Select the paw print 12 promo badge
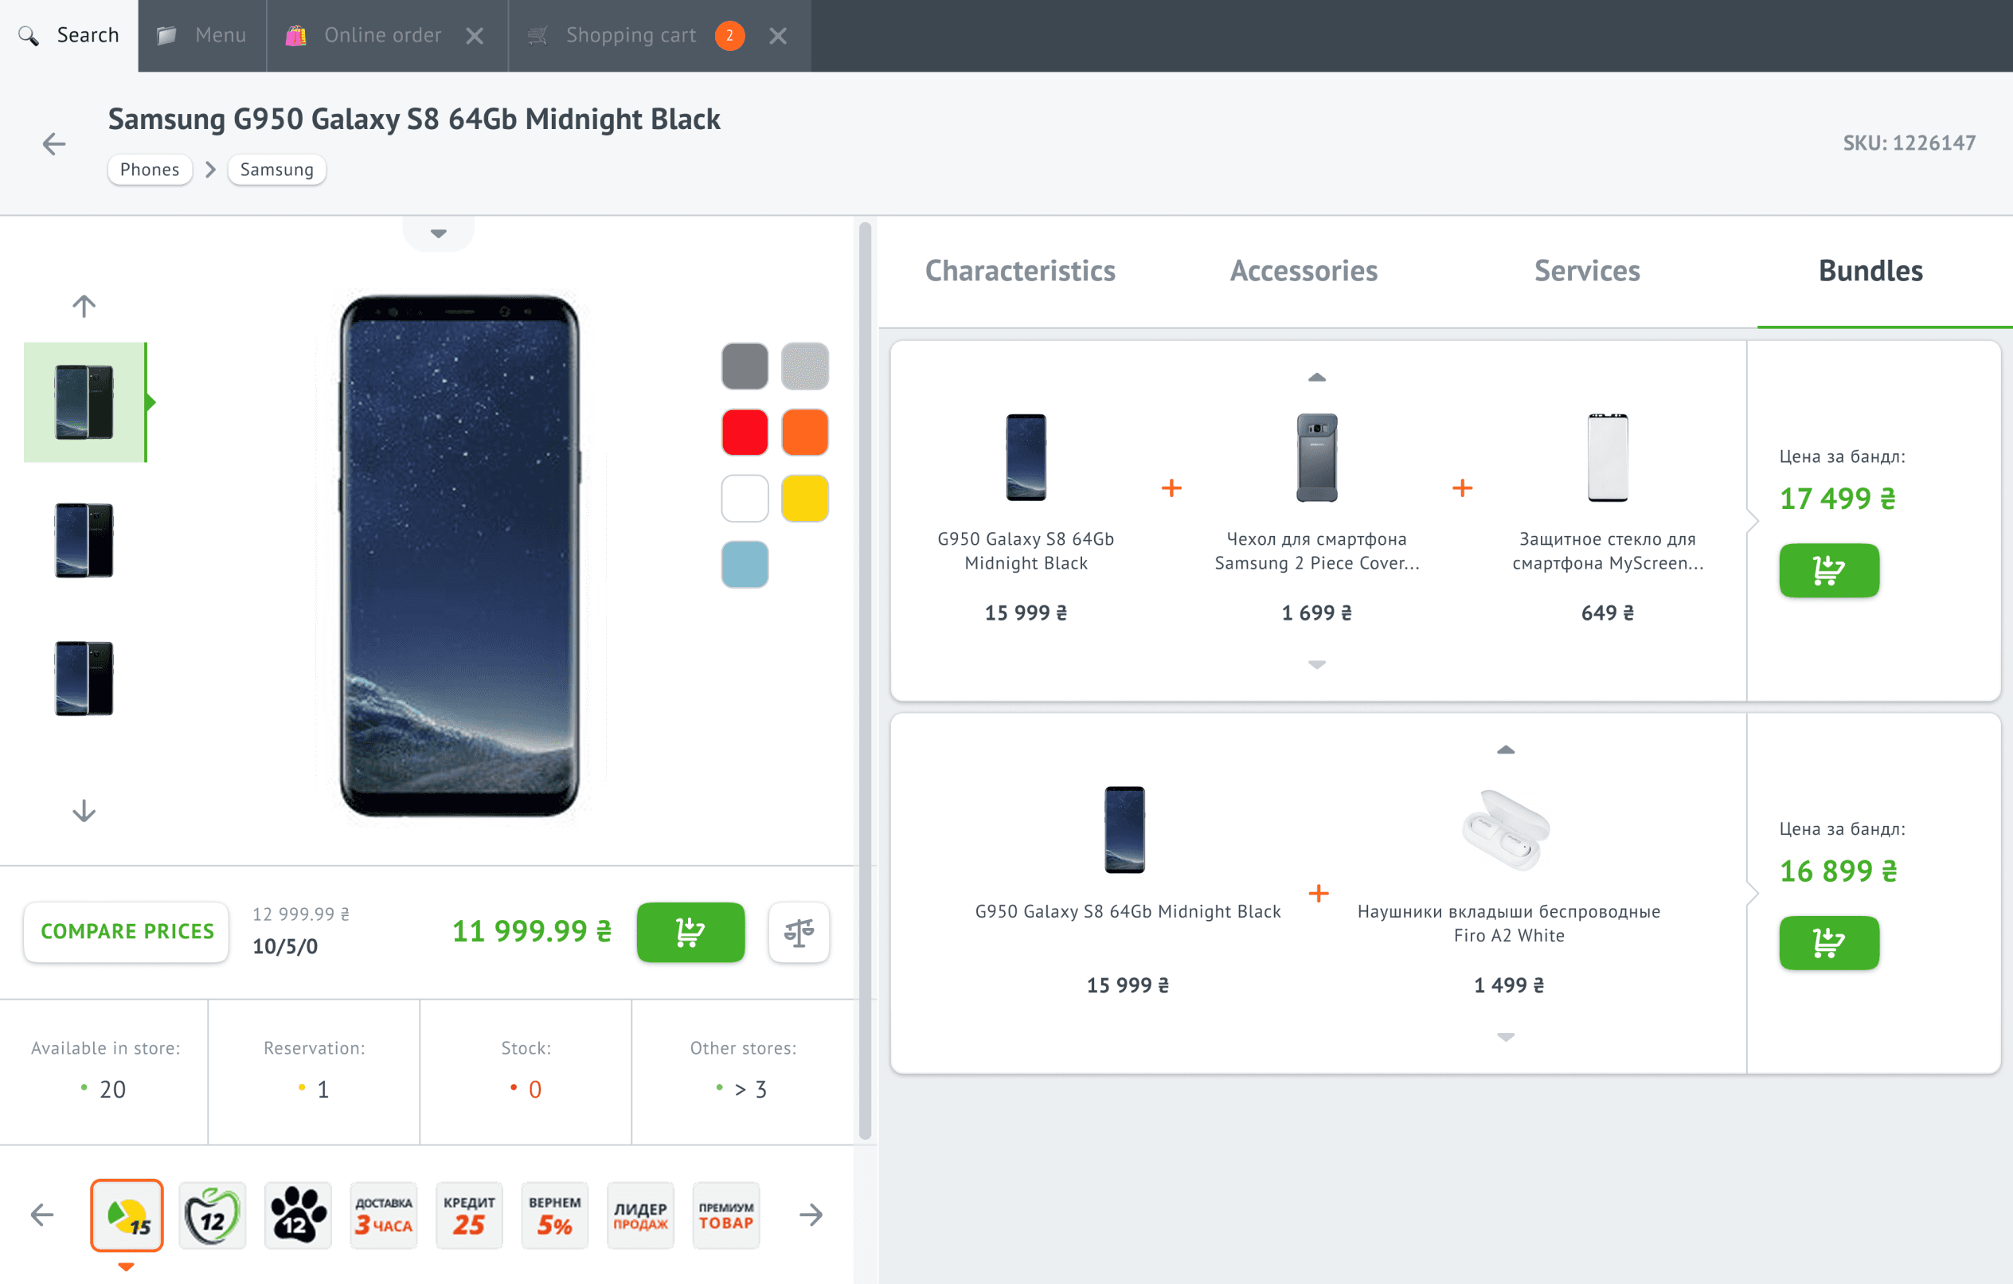 [298, 1215]
